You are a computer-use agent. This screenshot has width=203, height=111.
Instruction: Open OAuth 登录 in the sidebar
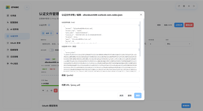pos(17,43)
